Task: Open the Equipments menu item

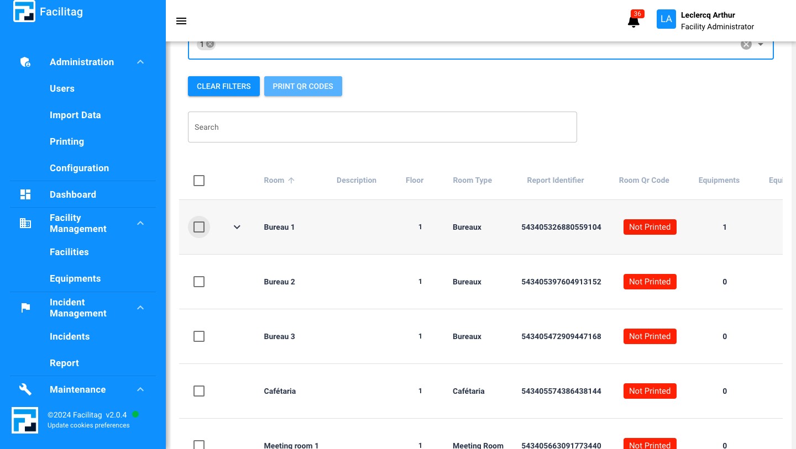Action: [x=75, y=278]
